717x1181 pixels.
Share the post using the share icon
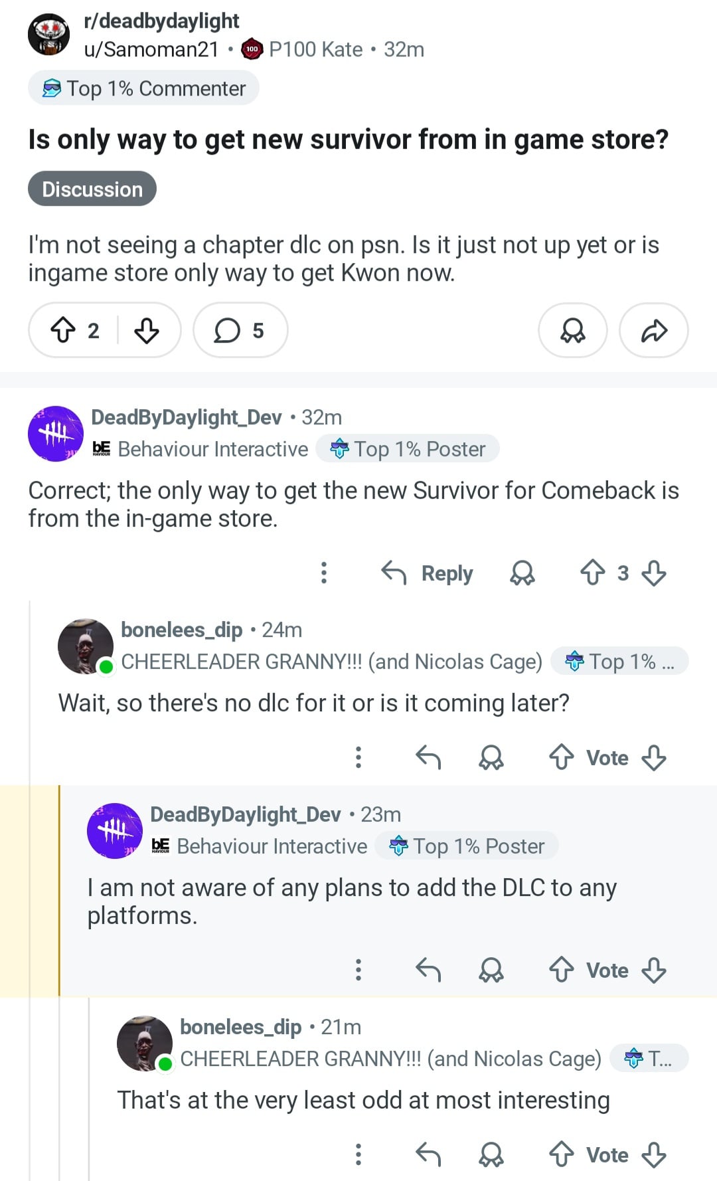pyautogui.click(x=654, y=329)
